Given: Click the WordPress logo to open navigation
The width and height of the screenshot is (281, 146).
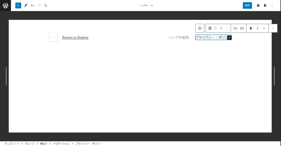Looking at the screenshot, I should (5, 5).
